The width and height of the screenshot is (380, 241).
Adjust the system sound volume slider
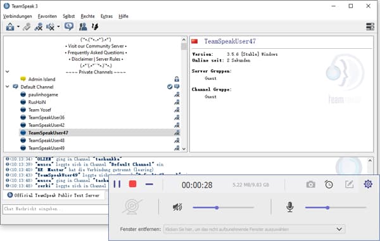point(223,207)
